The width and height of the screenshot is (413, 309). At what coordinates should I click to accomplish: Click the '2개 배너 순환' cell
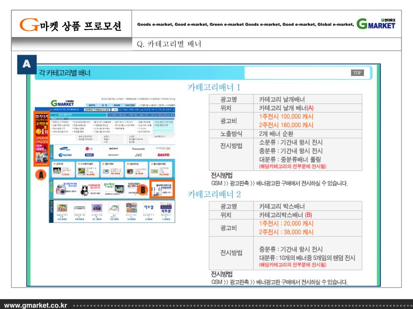tap(308, 134)
